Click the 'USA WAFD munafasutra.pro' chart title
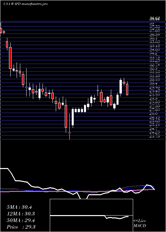166x232 pixels. [x=26, y=4]
